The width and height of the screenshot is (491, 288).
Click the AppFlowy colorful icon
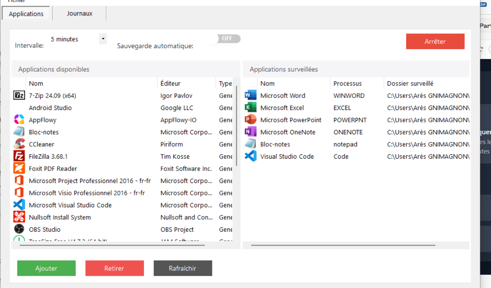point(19,120)
